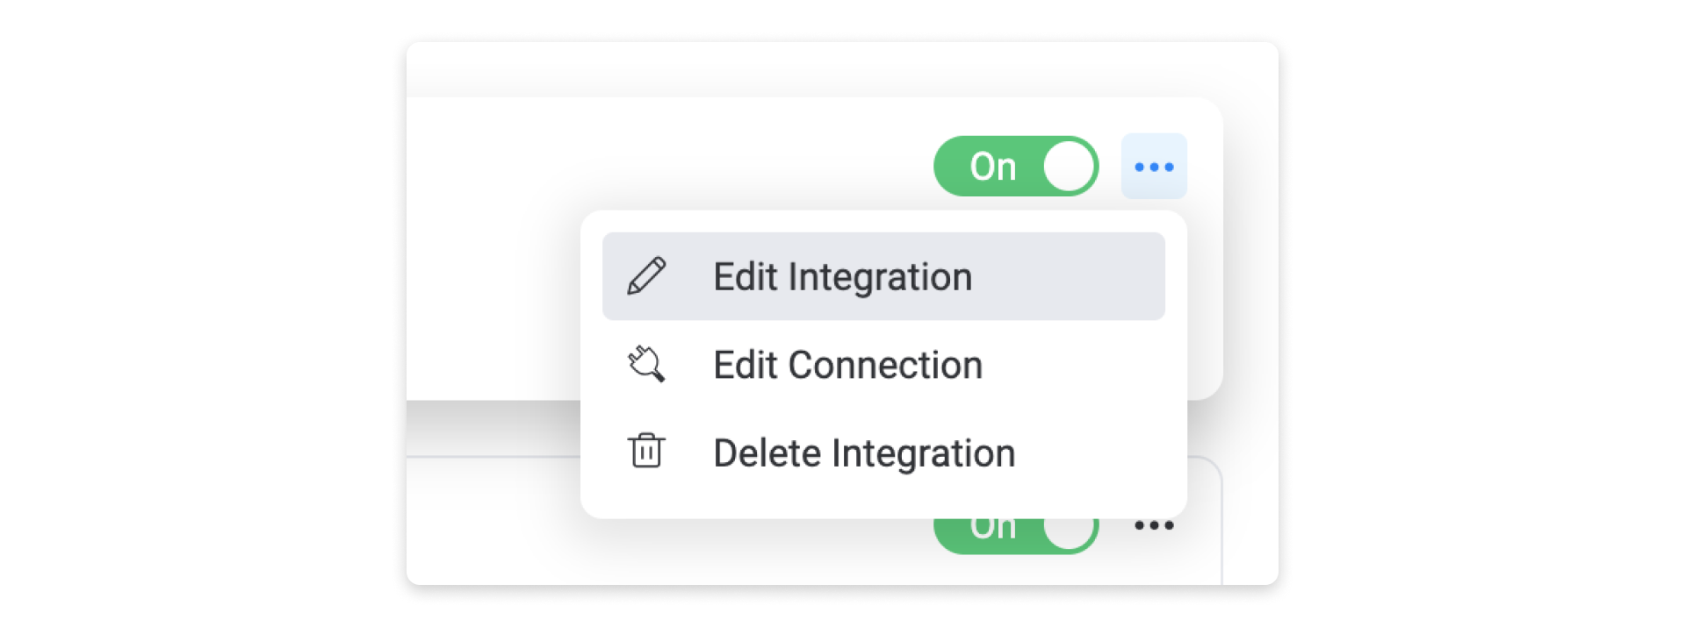Close the menu via the blue three-dot icon

(x=1154, y=167)
